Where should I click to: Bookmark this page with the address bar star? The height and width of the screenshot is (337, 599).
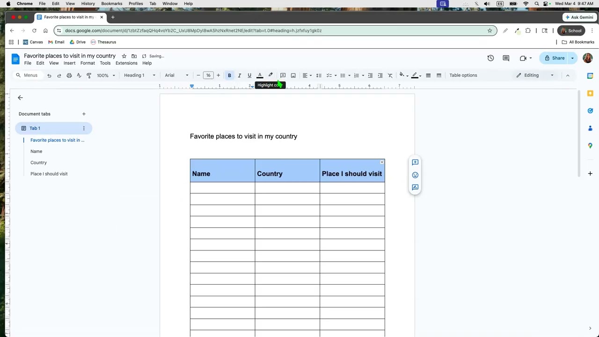(490, 31)
